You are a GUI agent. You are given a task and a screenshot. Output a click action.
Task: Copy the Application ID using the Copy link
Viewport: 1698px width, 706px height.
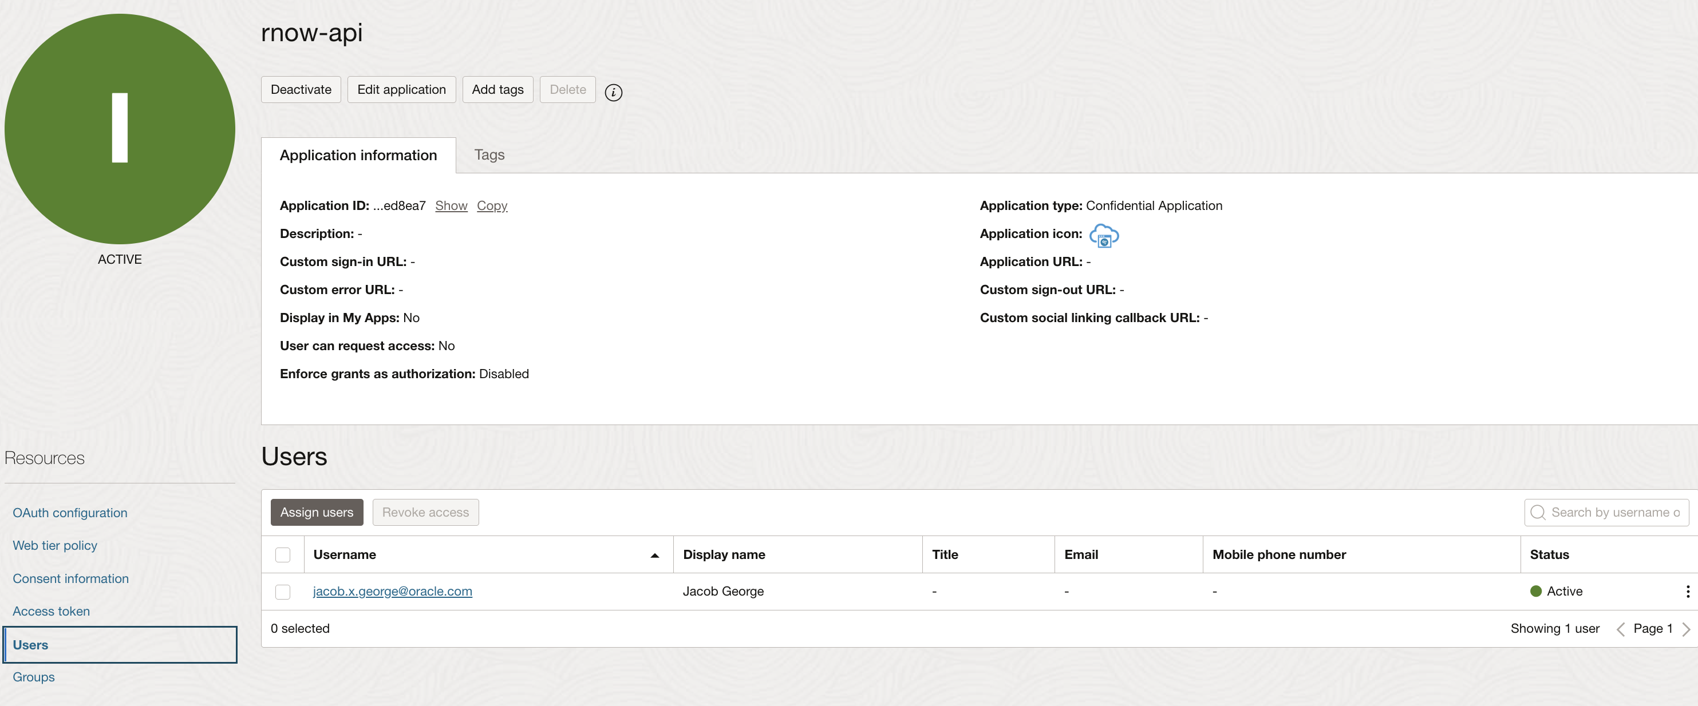[x=492, y=205]
